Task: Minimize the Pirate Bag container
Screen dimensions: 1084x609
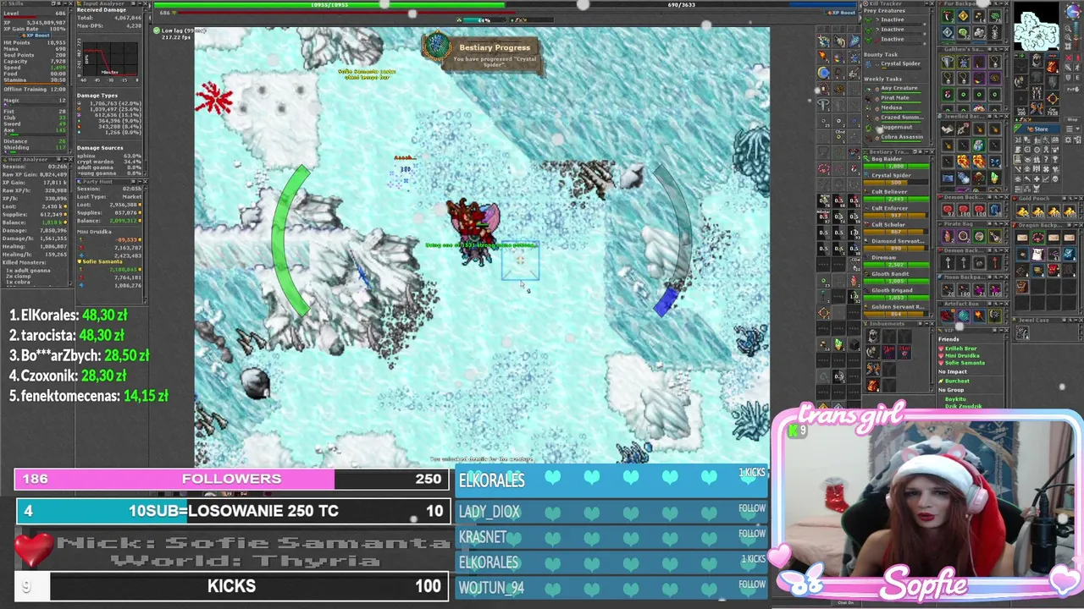Action: [x=1001, y=224]
